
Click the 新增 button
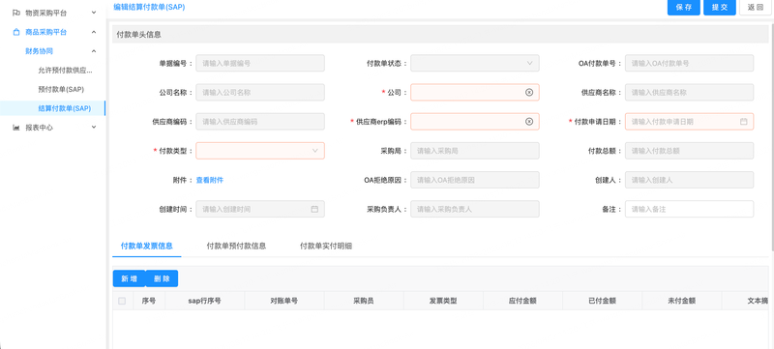tap(129, 278)
